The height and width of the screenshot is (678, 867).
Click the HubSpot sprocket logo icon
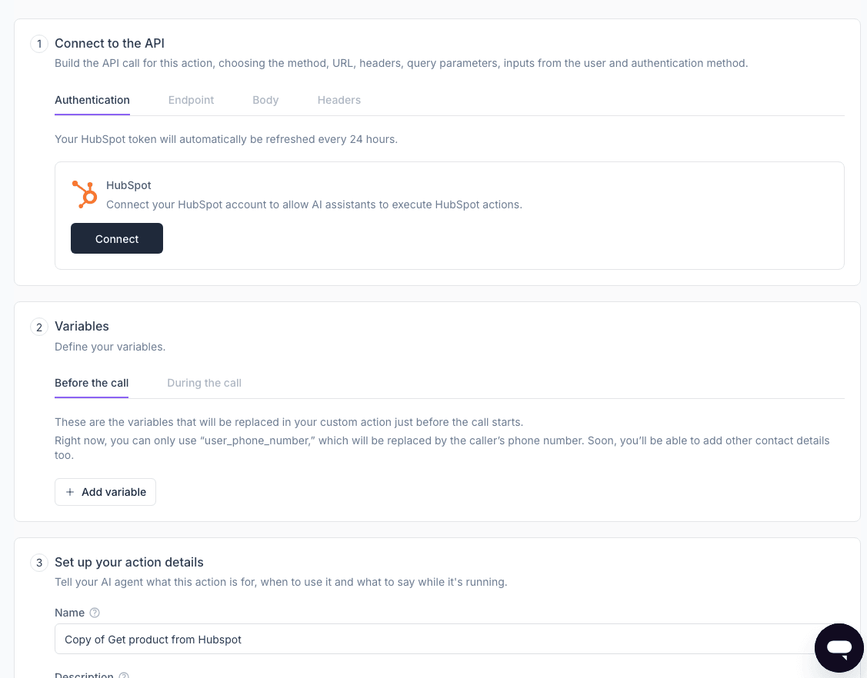[x=84, y=194]
